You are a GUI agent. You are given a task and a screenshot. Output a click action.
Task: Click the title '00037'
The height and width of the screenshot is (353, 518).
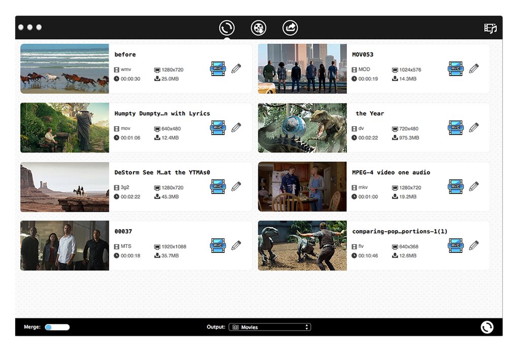(x=123, y=232)
